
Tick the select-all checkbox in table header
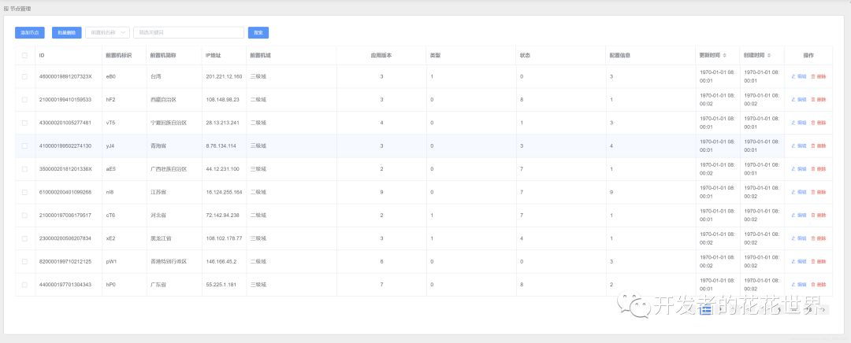24,55
